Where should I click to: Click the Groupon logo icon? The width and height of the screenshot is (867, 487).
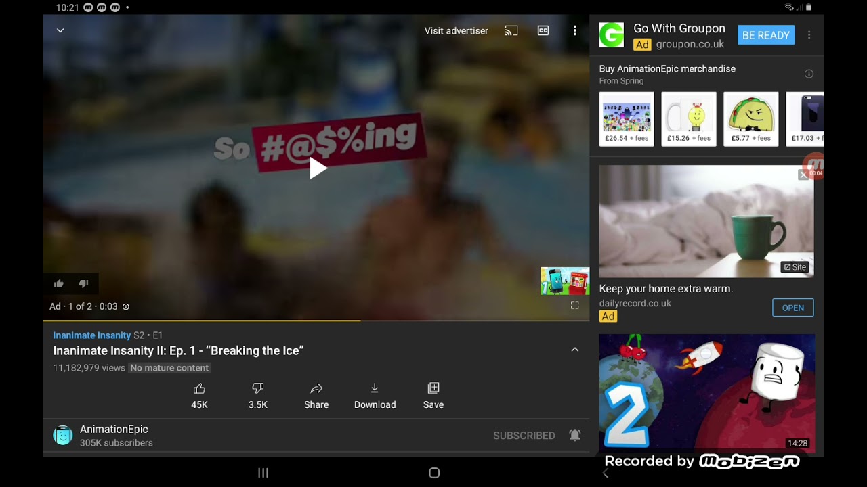point(611,35)
